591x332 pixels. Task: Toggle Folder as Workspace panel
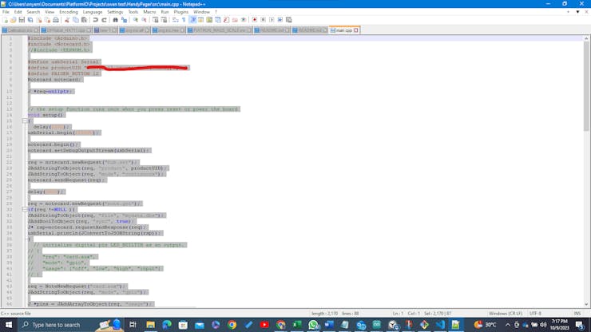coord(235,20)
